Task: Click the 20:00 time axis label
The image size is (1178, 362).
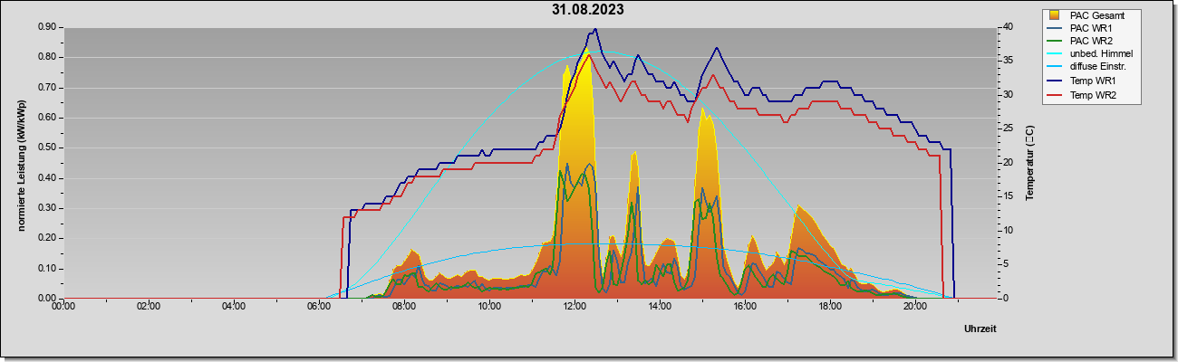Action: pyautogui.click(x=915, y=307)
